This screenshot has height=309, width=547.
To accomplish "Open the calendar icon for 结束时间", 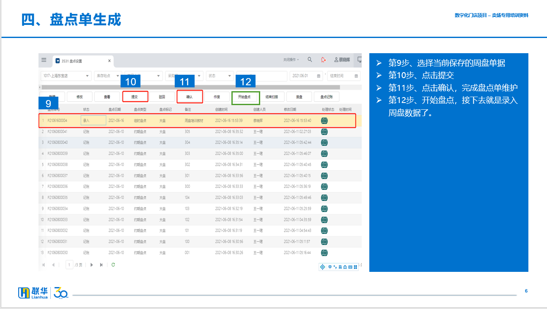I will pos(356,76).
